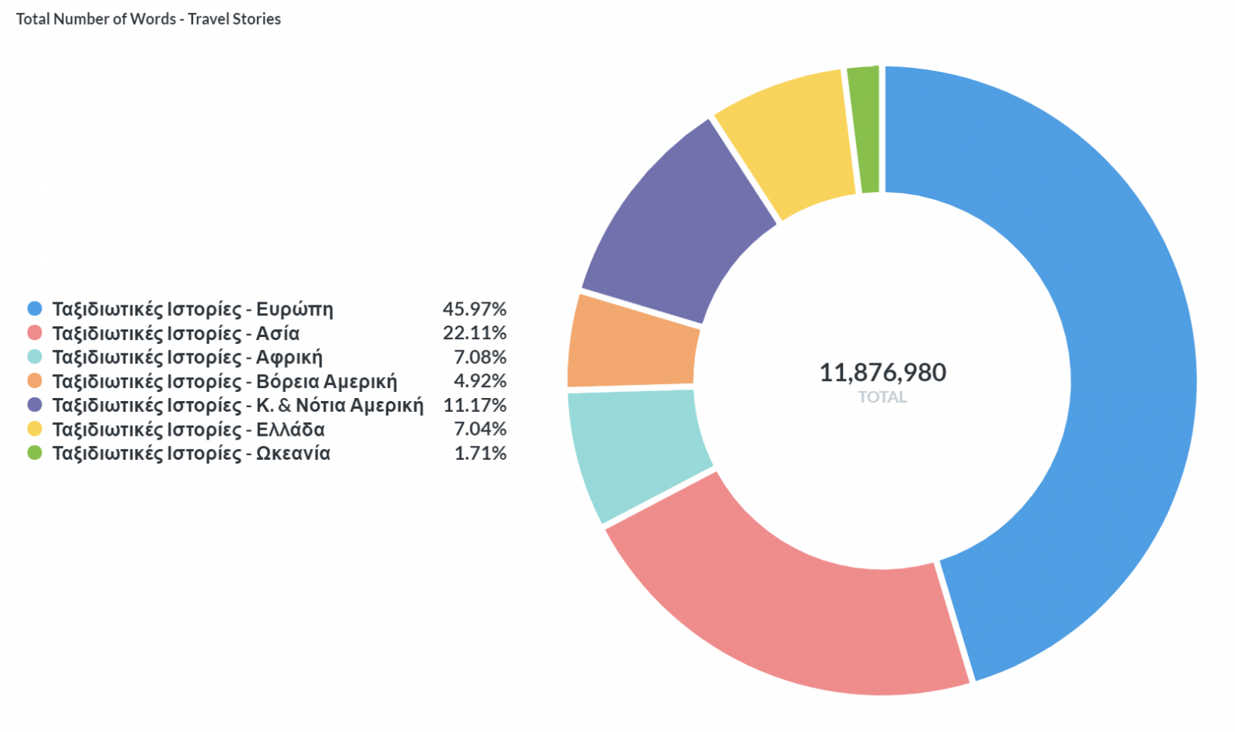Screen dimensions: 1235x732
Task: Toggle the blue legend dot for Ευρώπη
Action: coord(35,309)
